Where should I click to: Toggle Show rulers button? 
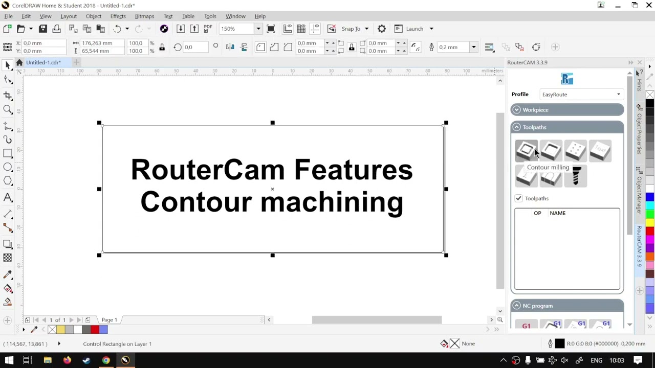tap(288, 29)
